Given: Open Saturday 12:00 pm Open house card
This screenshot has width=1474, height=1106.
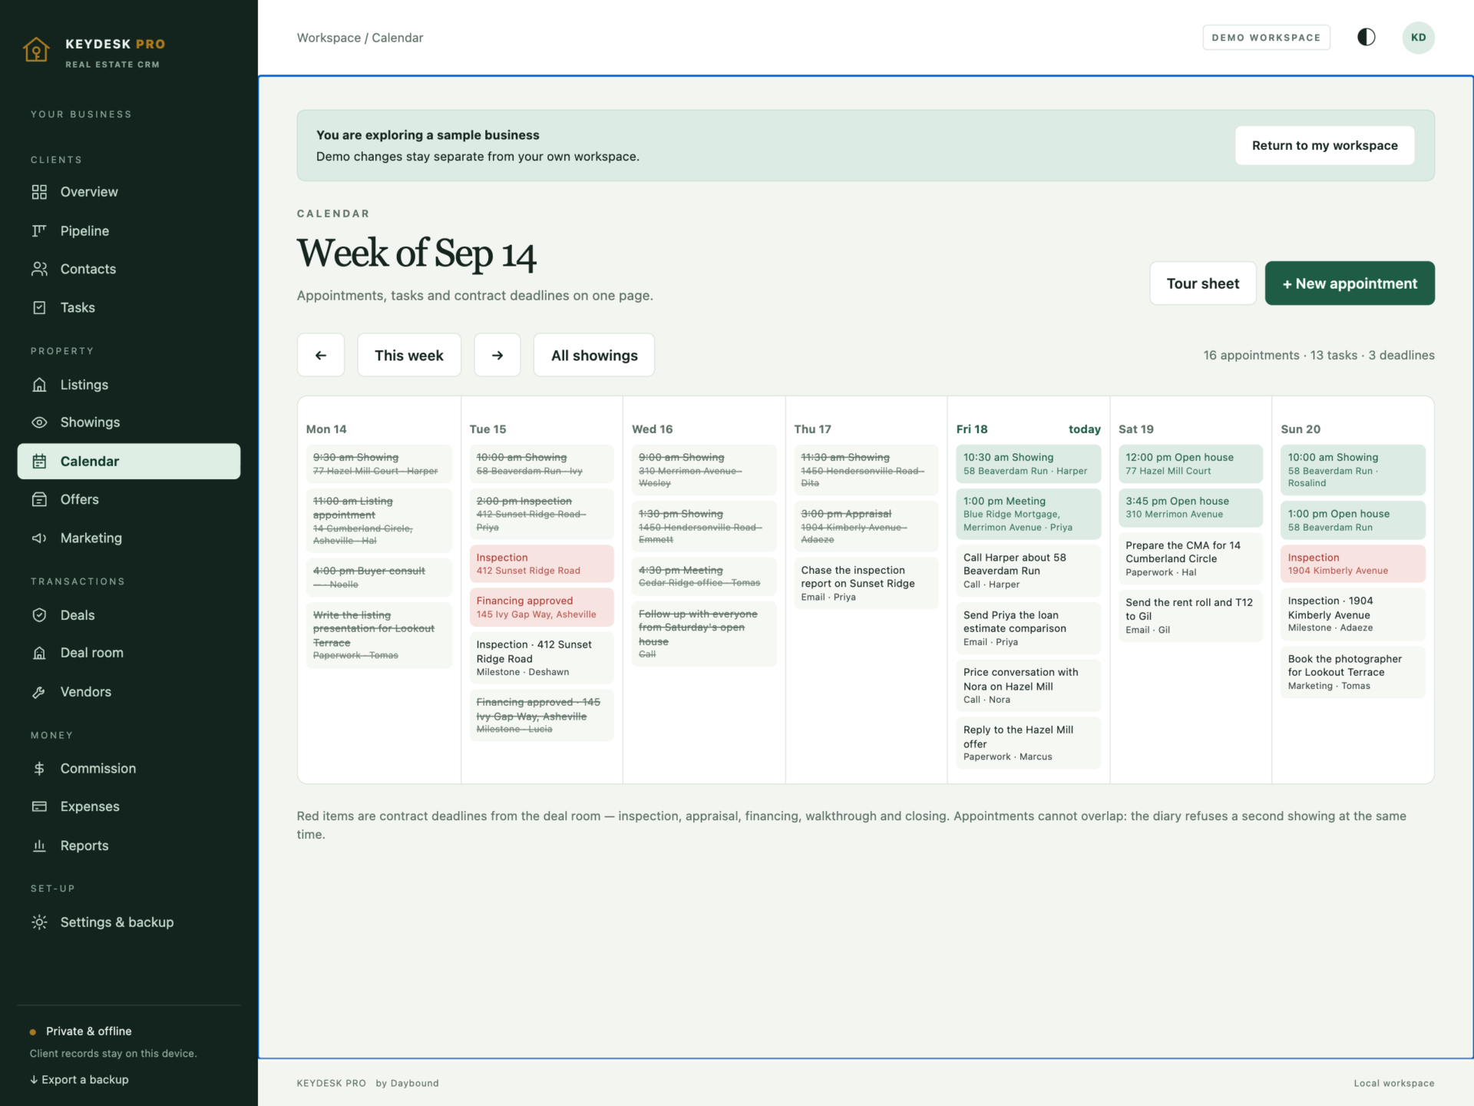Looking at the screenshot, I should (x=1190, y=464).
